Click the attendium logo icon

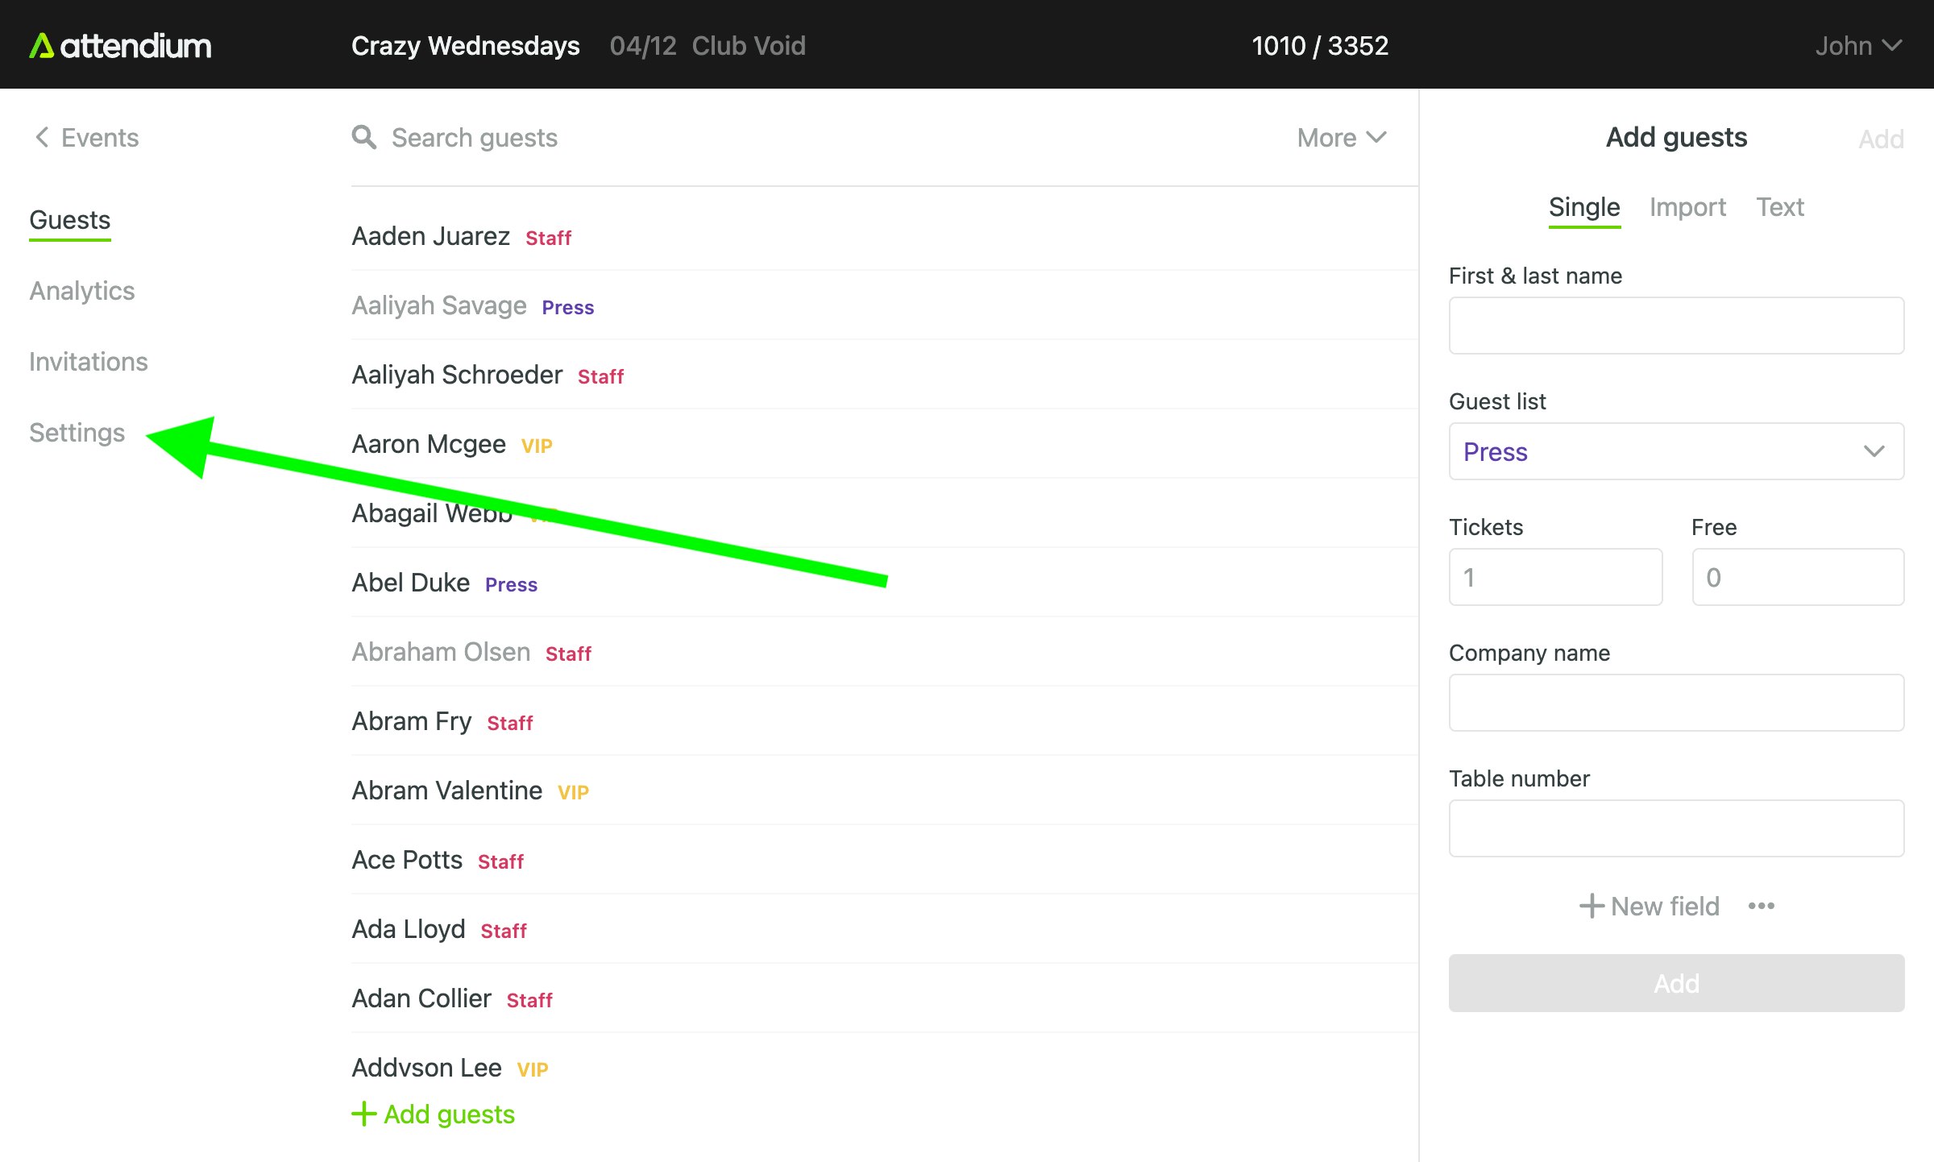(42, 46)
